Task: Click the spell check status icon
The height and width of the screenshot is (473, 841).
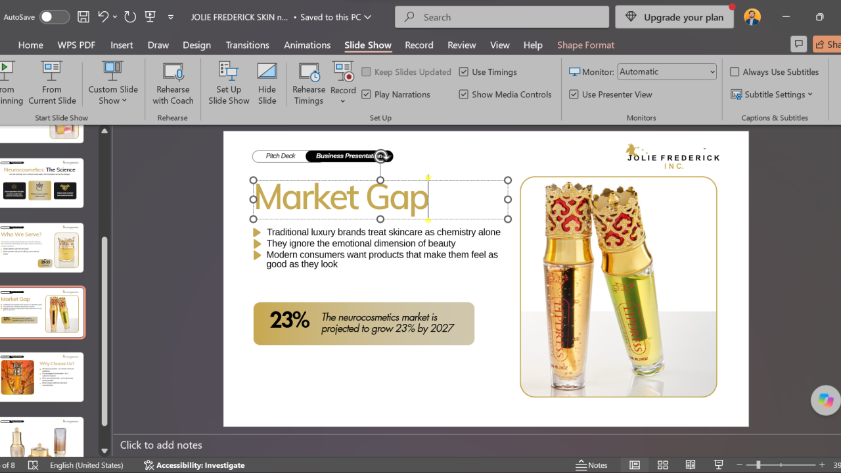Action: (x=34, y=465)
